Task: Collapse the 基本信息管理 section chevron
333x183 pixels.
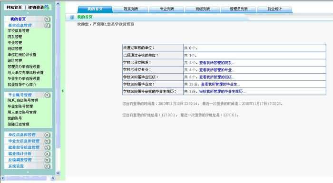Action: click(x=48, y=26)
